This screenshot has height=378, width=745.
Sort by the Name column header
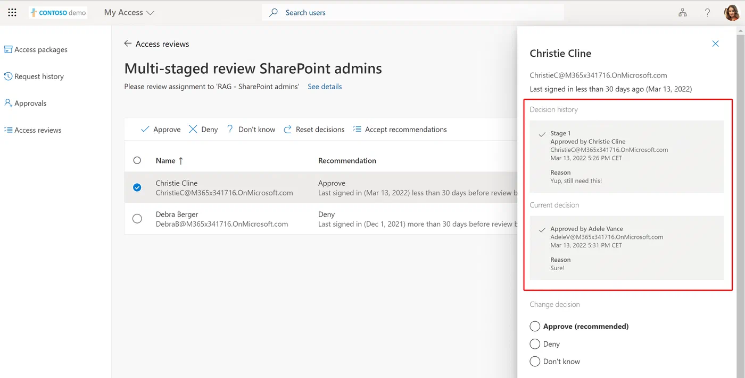pyautogui.click(x=169, y=160)
